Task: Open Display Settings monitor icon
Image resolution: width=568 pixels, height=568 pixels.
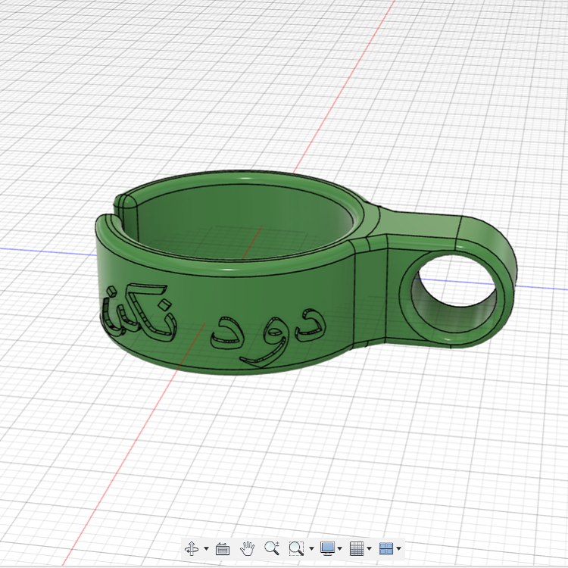Action: [x=328, y=548]
